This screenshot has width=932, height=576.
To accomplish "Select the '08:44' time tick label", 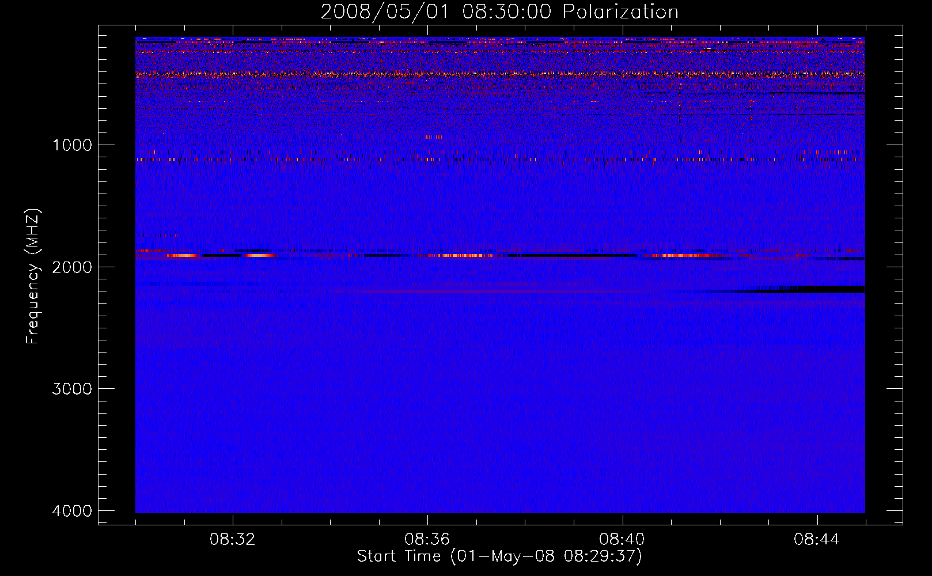I will pos(817,540).
